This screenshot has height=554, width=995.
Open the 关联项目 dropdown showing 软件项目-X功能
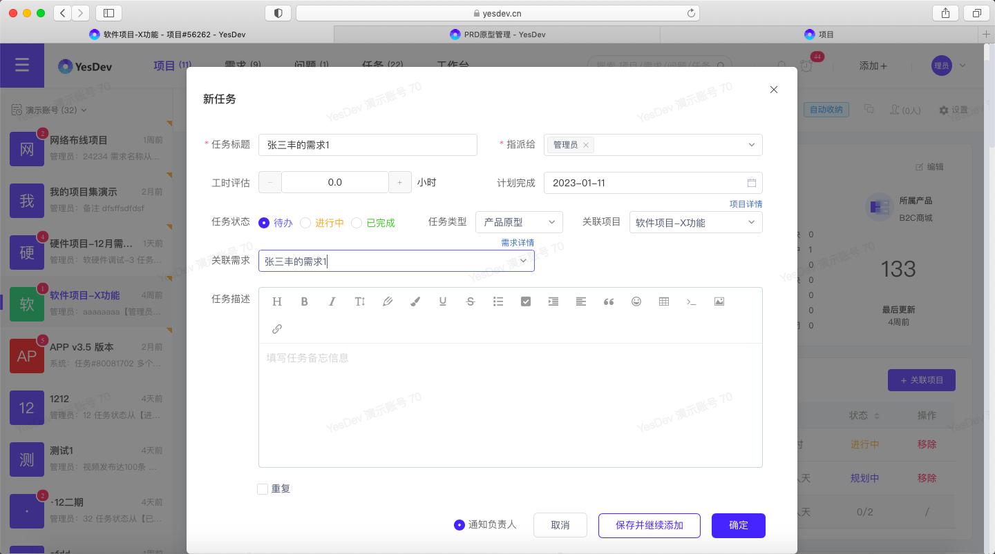[695, 222]
